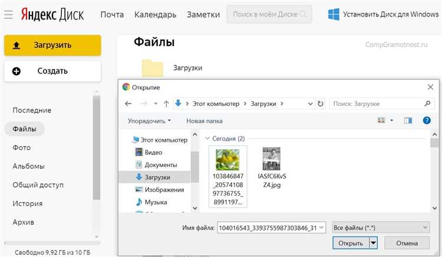Refresh the Загрузки folder listing
This screenshot has width=442, height=257.
[320, 104]
